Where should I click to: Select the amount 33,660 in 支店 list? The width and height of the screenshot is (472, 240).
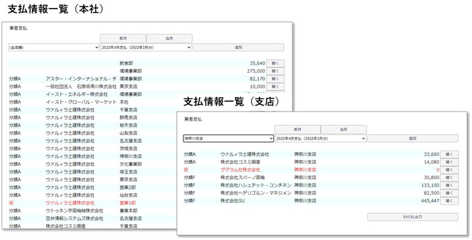click(x=431, y=154)
